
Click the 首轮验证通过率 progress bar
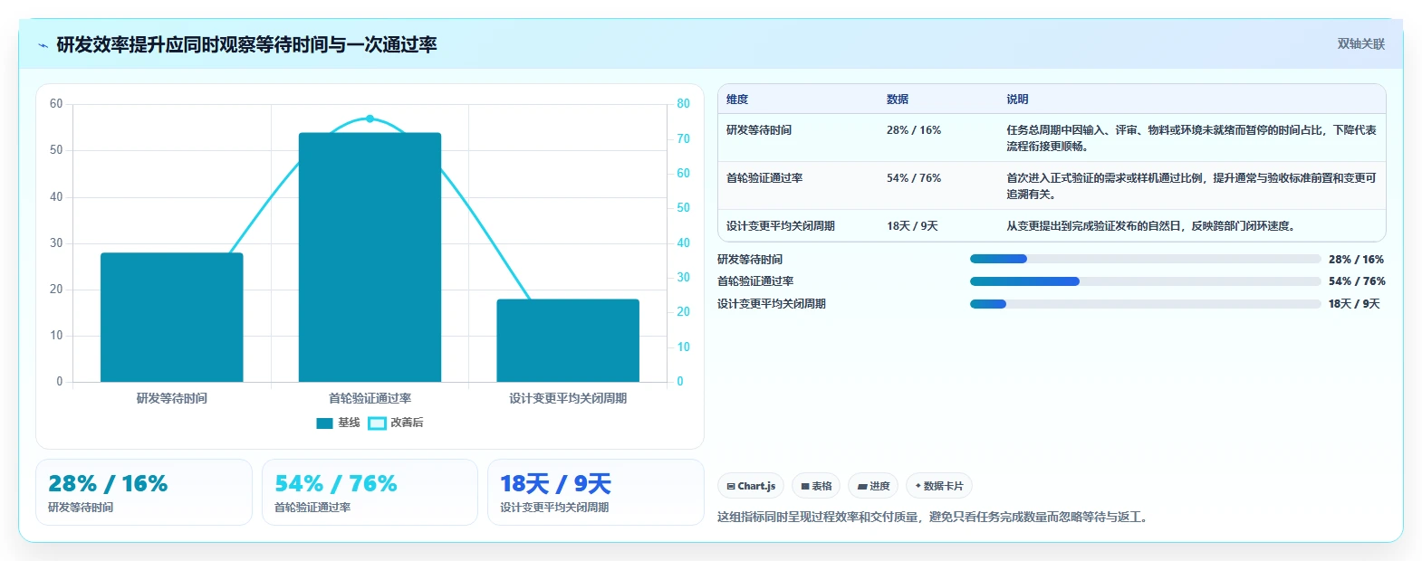1145,281
